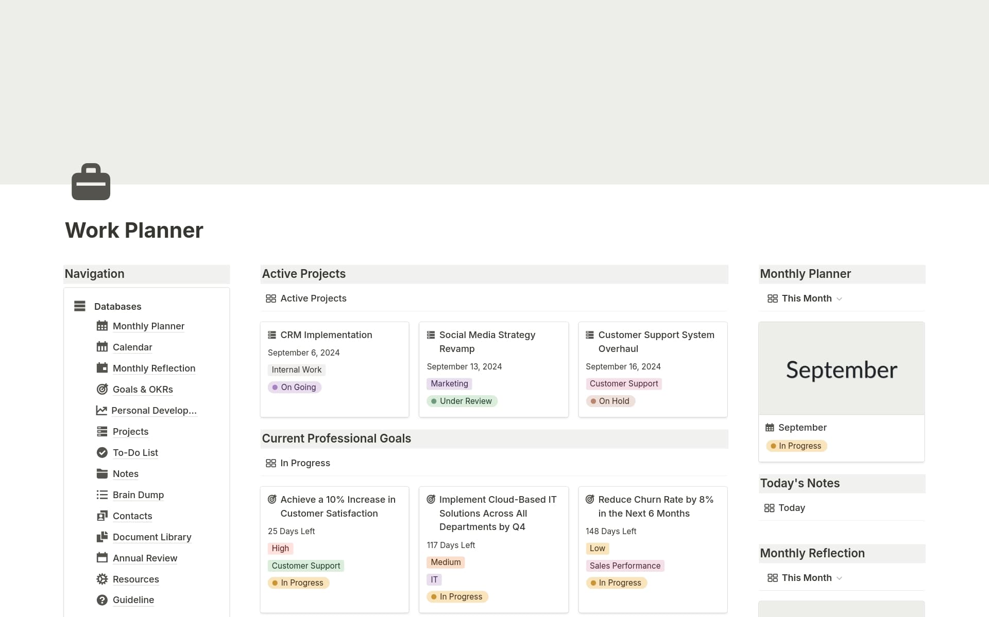The height and width of the screenshot is (617, 989).
Task: Open the Document Library page
Action: (x=151, y=537)
